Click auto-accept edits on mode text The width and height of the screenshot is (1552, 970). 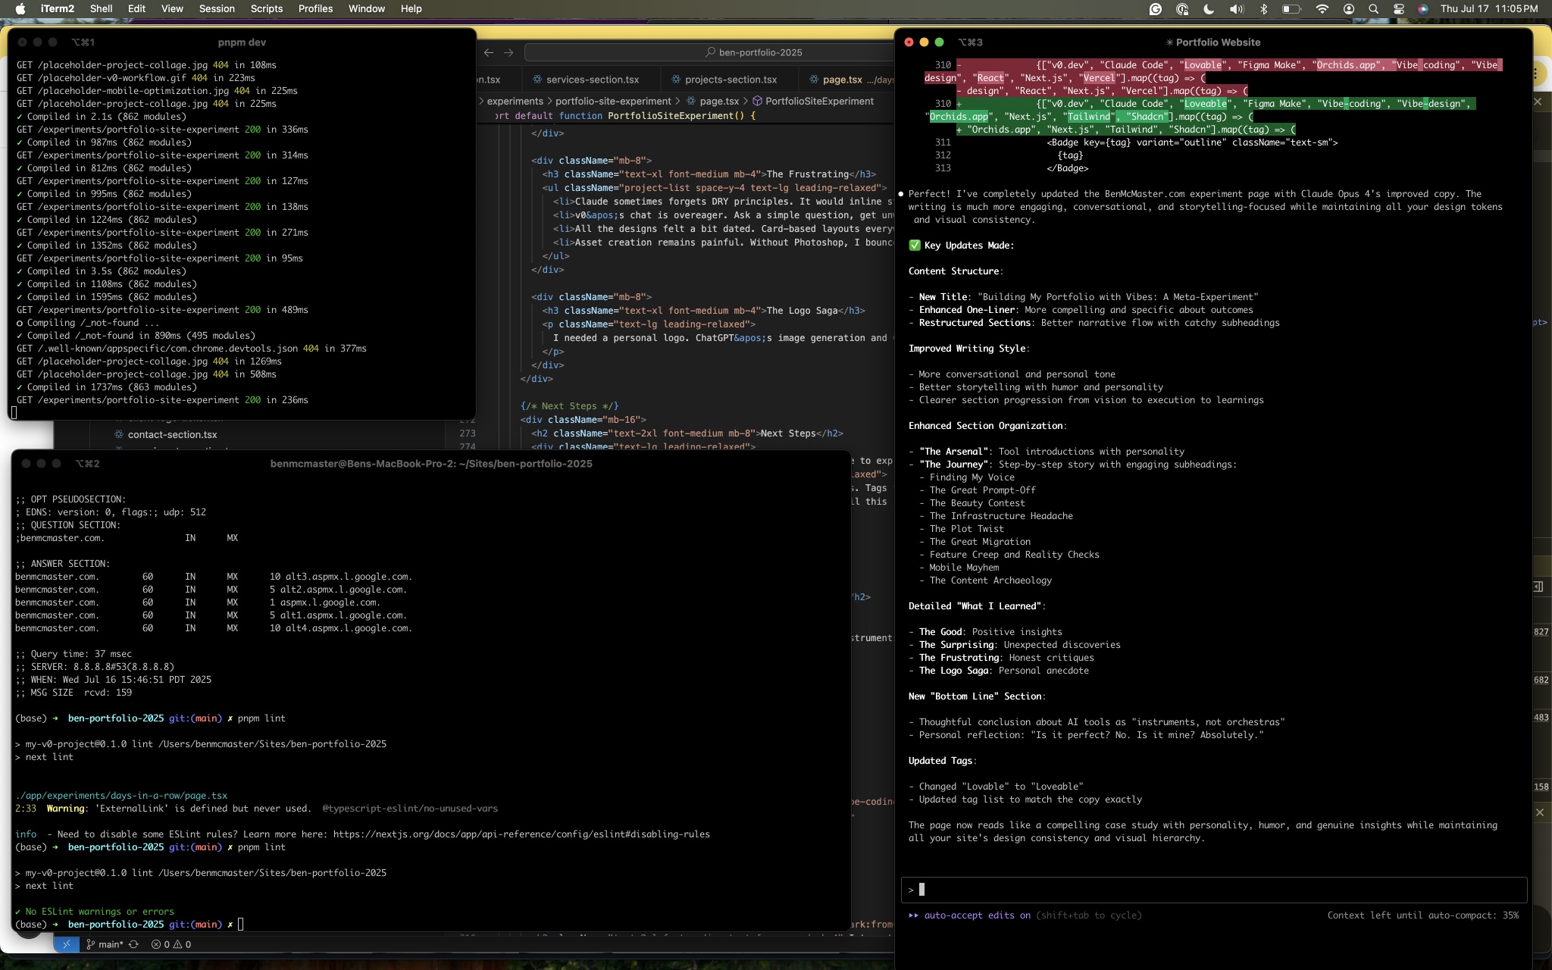977,915
